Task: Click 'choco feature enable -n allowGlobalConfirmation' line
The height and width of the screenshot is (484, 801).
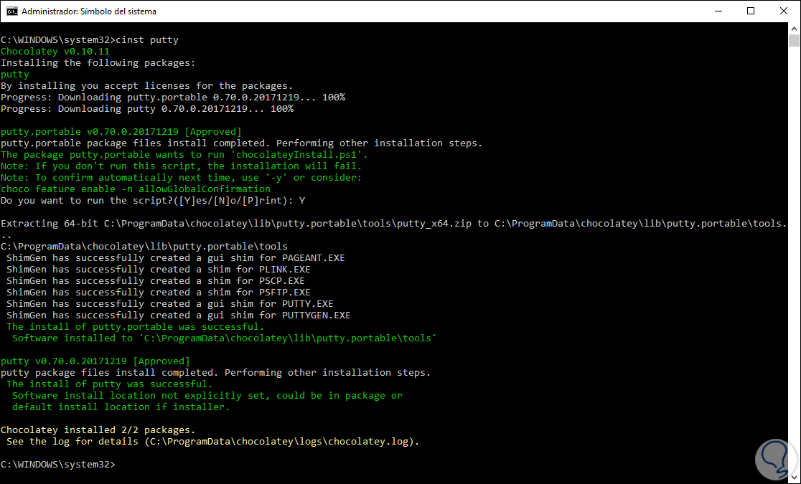Action: (x=136, y=189)
